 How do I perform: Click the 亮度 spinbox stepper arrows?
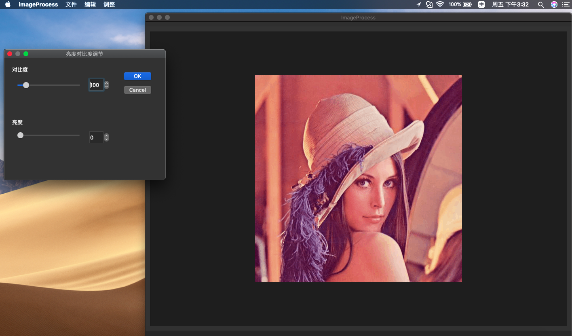tap(106, 137)
